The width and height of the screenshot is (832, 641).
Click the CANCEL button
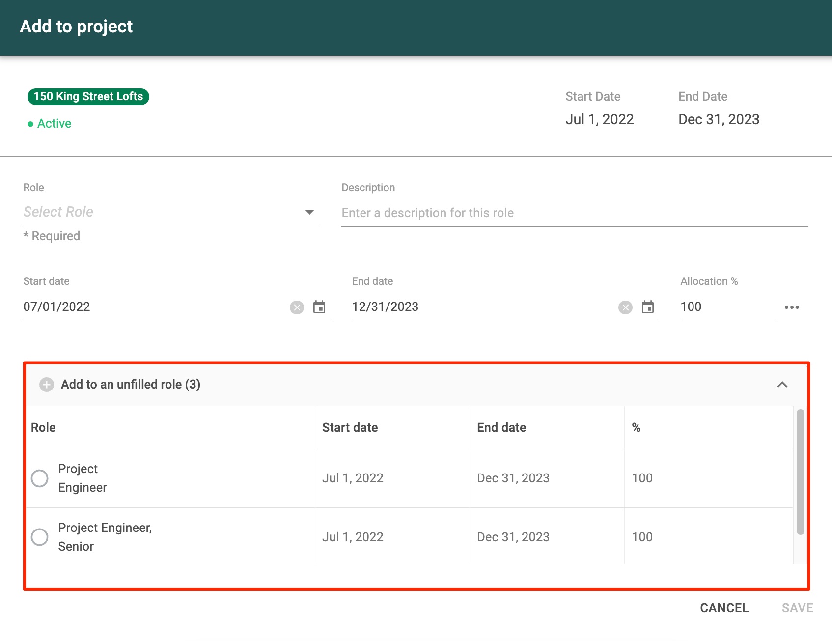tap(724, 608)
